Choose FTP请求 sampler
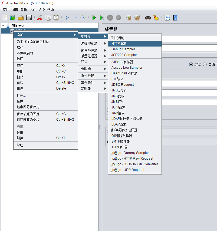217x231 pixels. pyautogui.click(x=135, y=79)
